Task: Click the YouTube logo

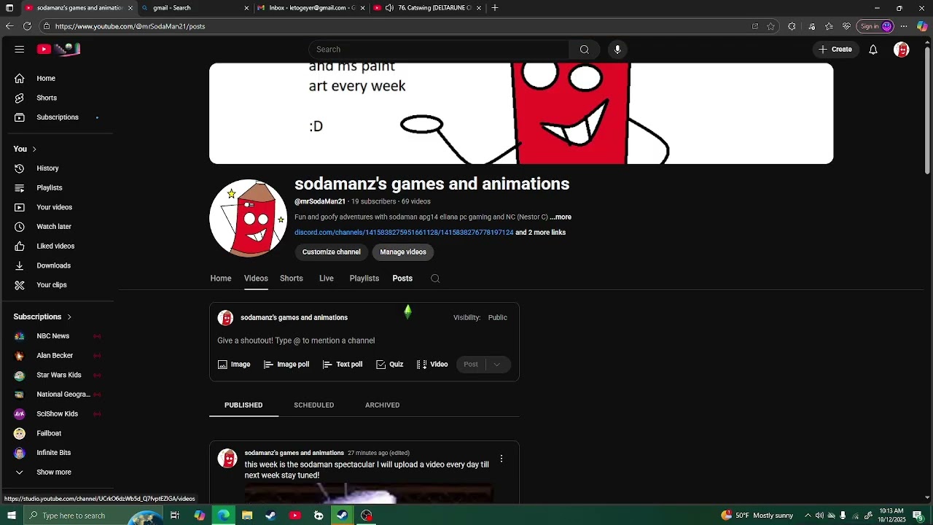Action: tap(59, 50)
